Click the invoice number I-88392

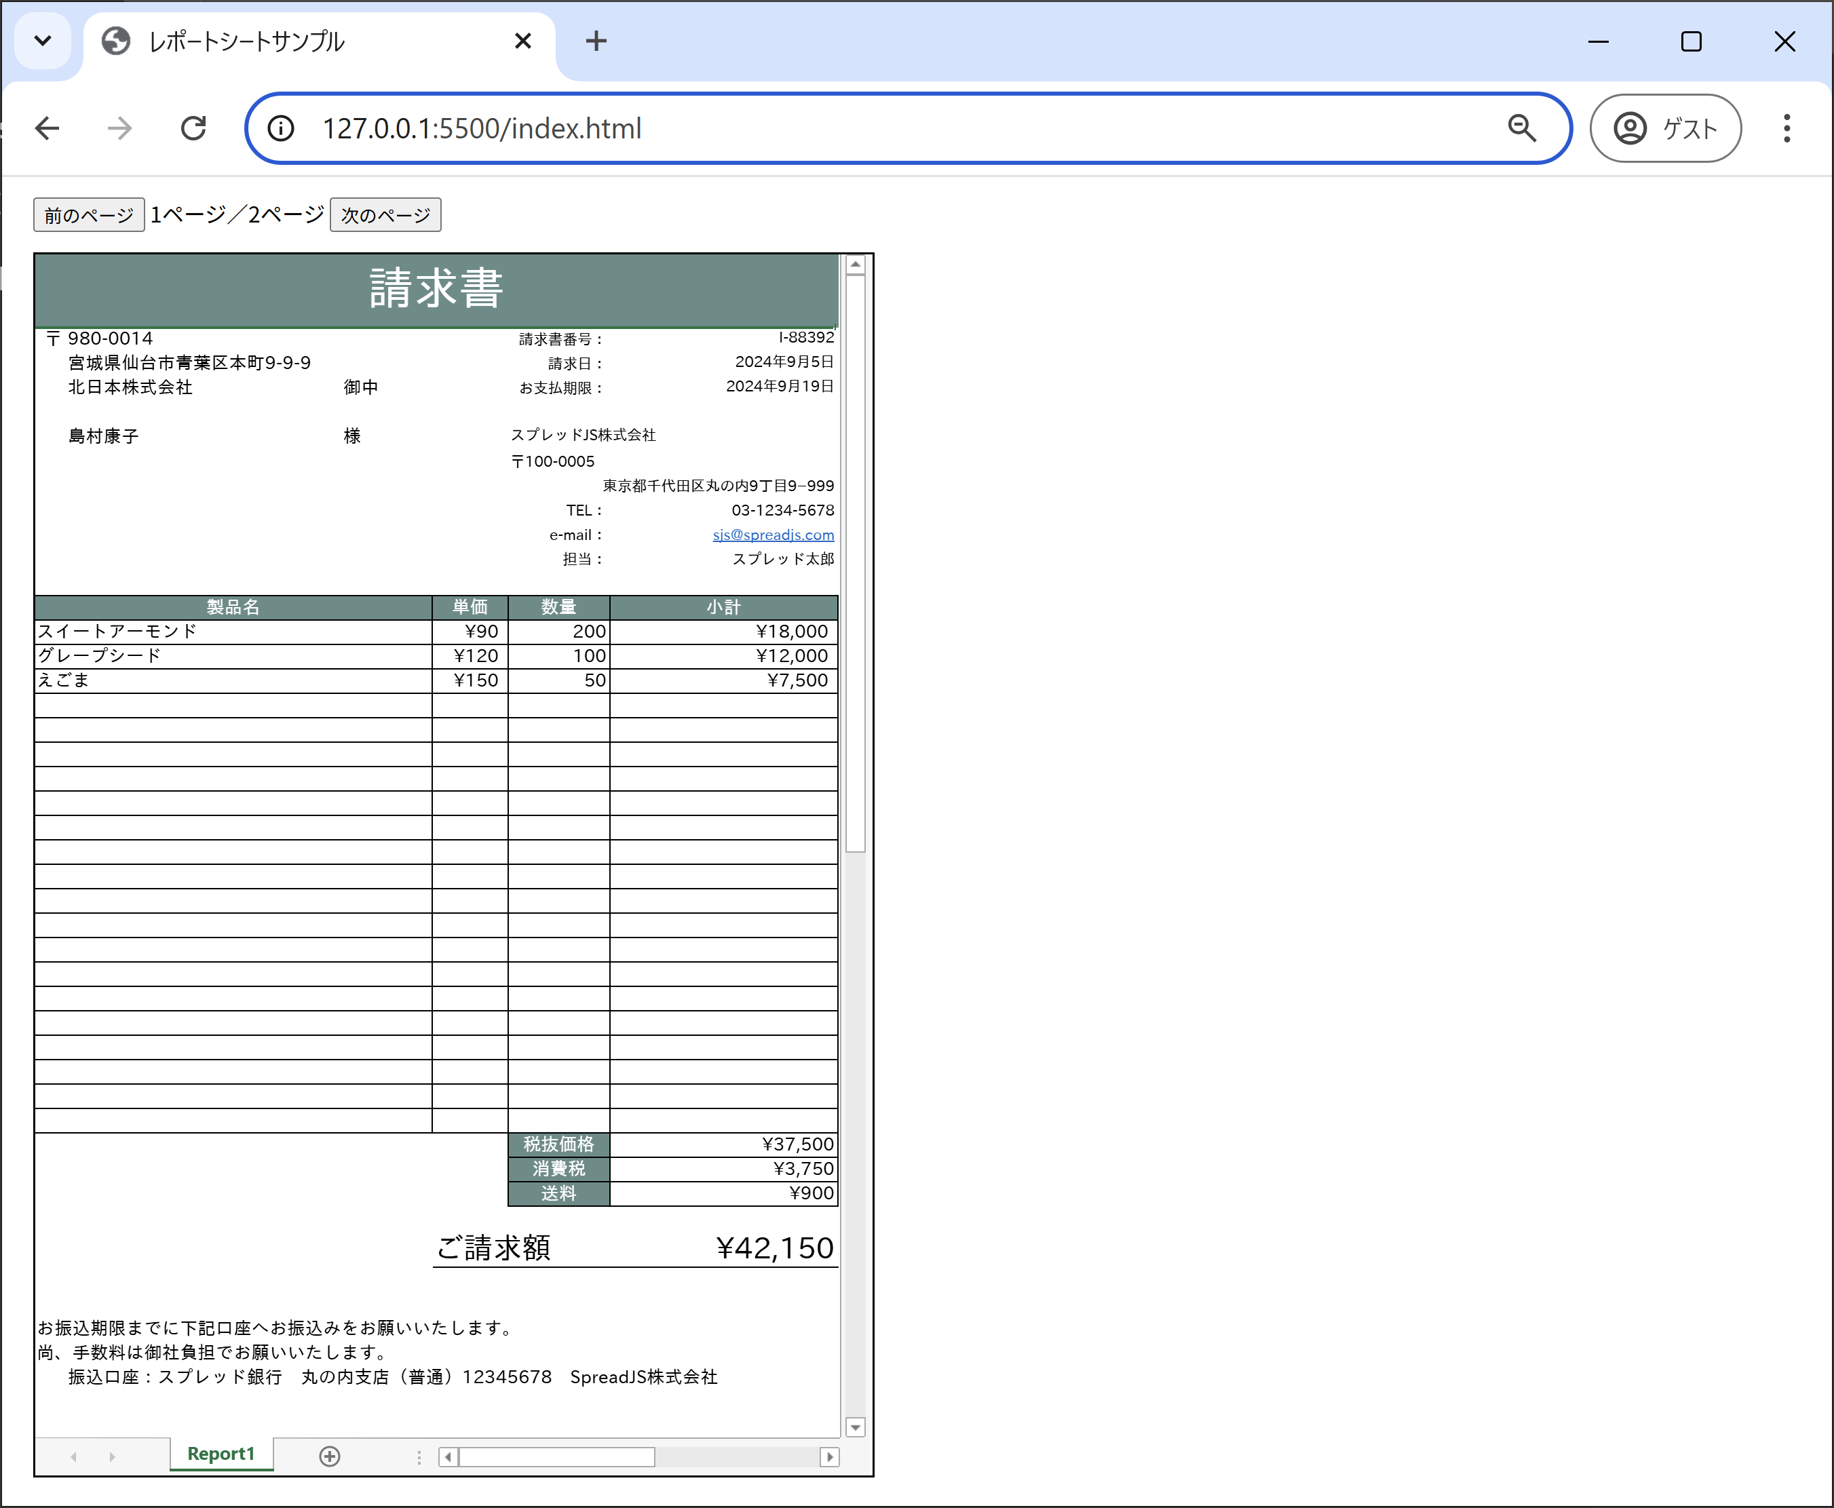pos(806,338)
